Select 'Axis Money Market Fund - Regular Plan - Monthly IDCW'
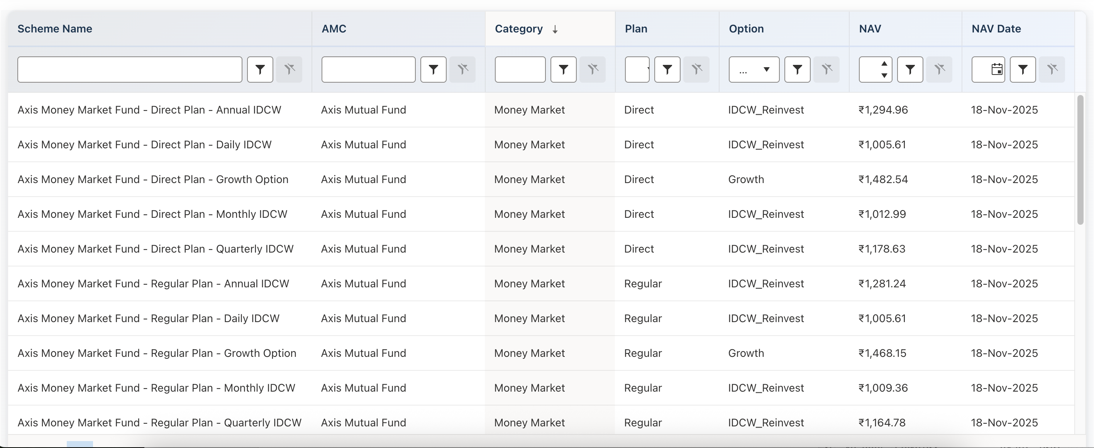 coord(156,388)
